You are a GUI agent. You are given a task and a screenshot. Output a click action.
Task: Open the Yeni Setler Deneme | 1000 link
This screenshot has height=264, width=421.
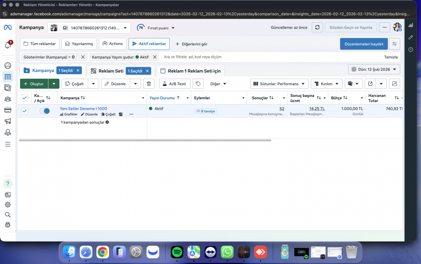coord(84,109)
